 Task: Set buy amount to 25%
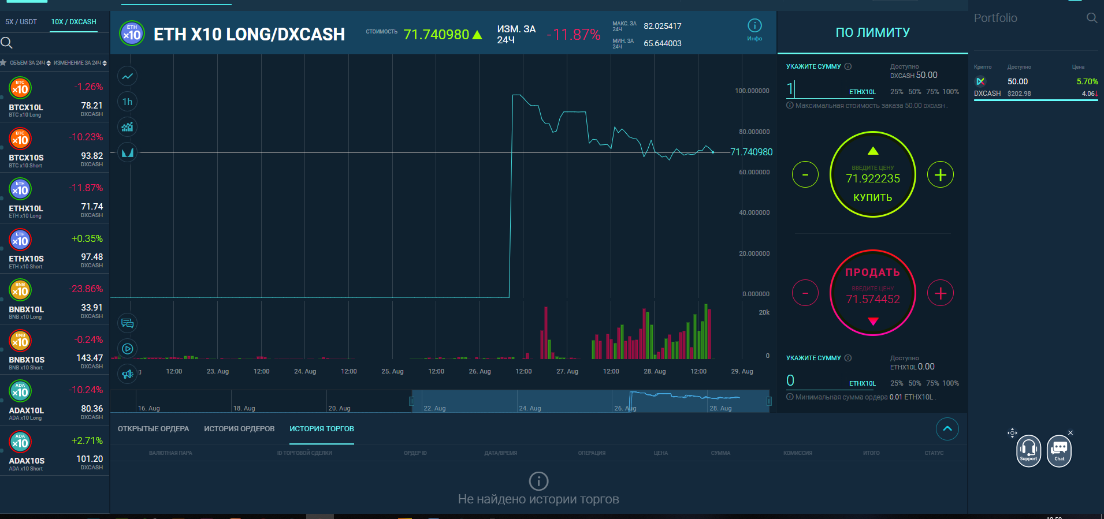[x=897, y=92]
